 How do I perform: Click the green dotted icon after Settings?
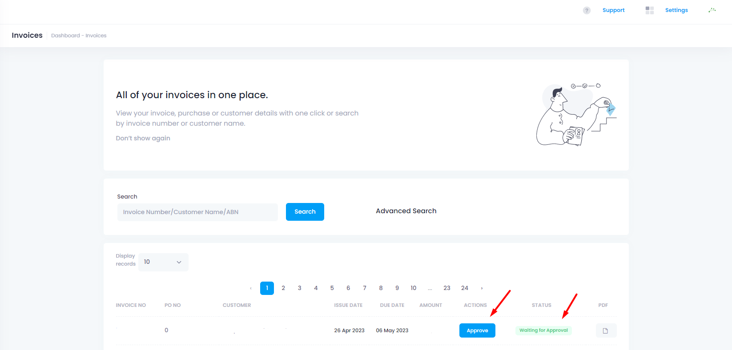pos(712,10)
